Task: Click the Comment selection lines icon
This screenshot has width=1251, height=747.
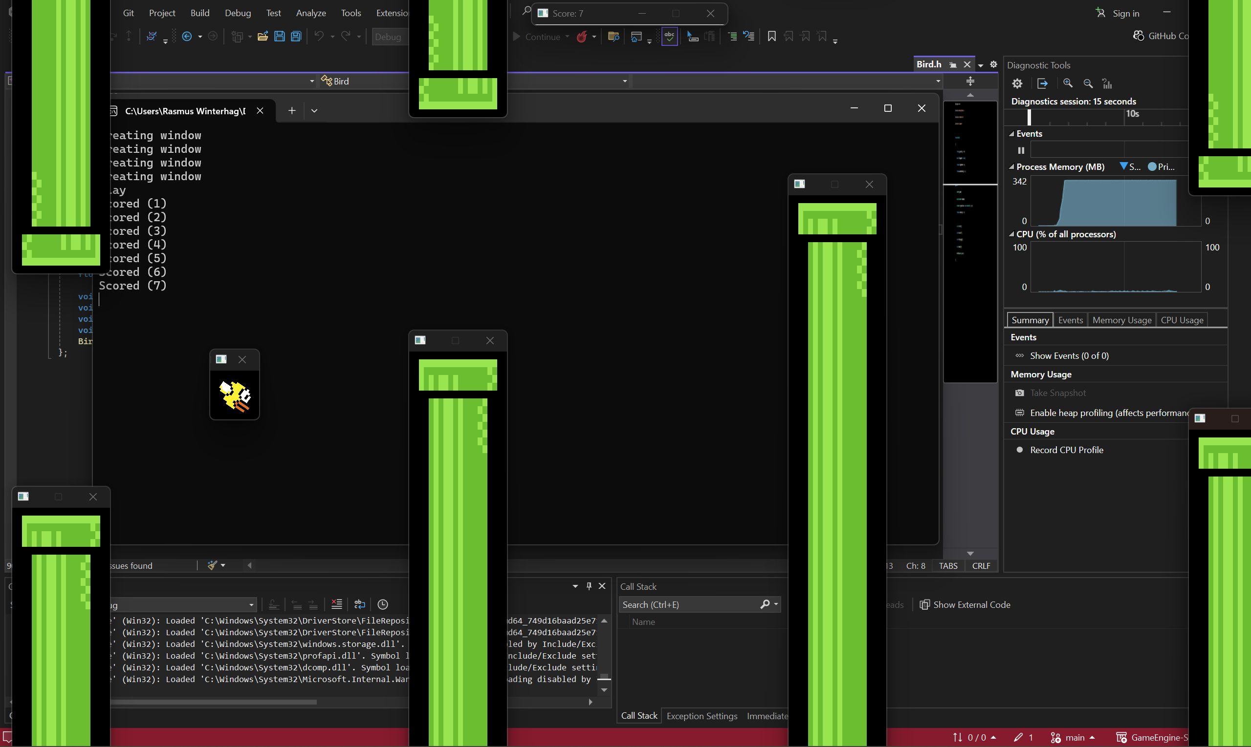Action: (x=732, y=36)
